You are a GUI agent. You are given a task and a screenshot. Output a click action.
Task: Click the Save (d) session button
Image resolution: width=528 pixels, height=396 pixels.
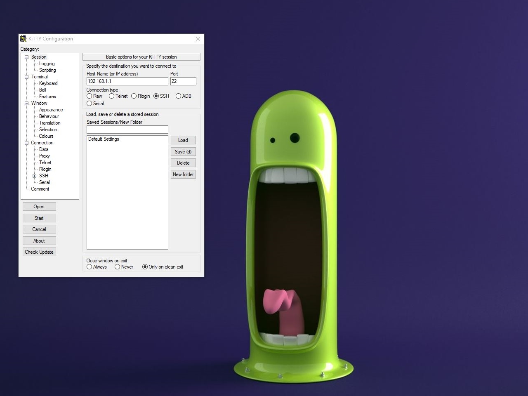[x=183, y=152]
